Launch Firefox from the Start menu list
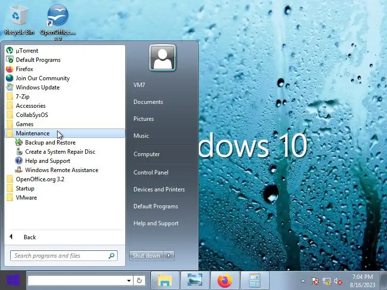The height and width of the screenshot is (290, 387). [65, 69]
